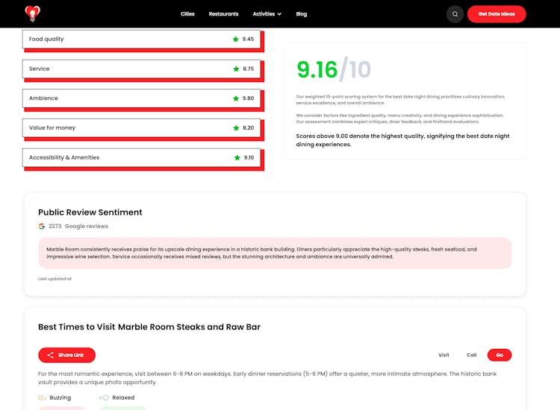Click the star icon in Ambience row
Screen dimensions: 560x410
236,98
